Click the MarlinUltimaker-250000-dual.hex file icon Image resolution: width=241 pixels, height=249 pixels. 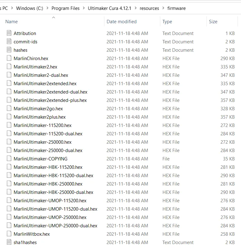9,150
